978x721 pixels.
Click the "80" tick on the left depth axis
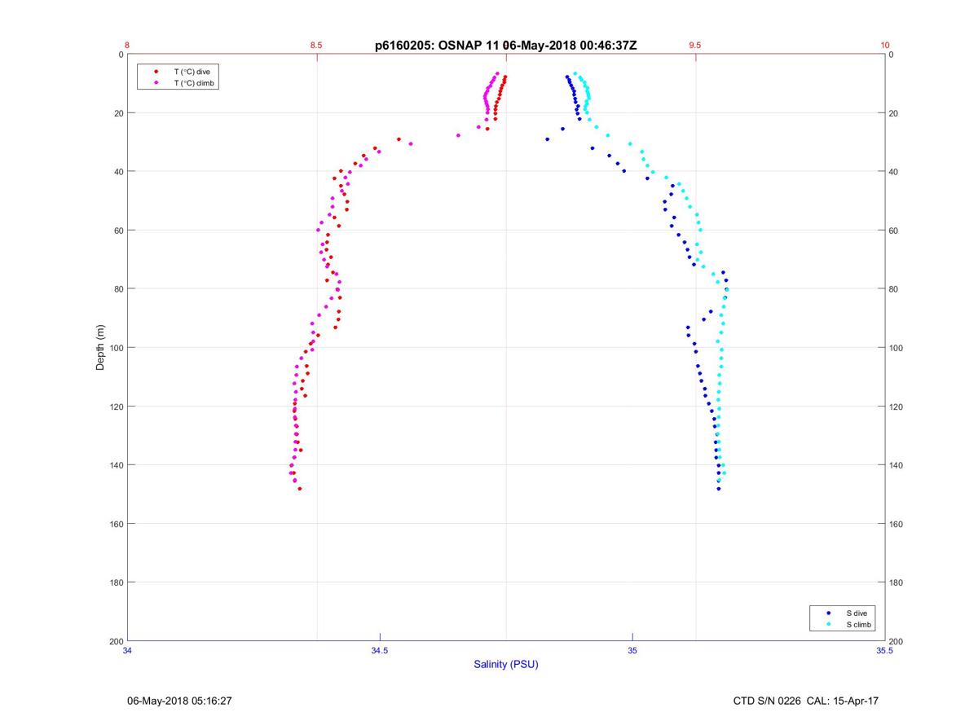(118, 289)
